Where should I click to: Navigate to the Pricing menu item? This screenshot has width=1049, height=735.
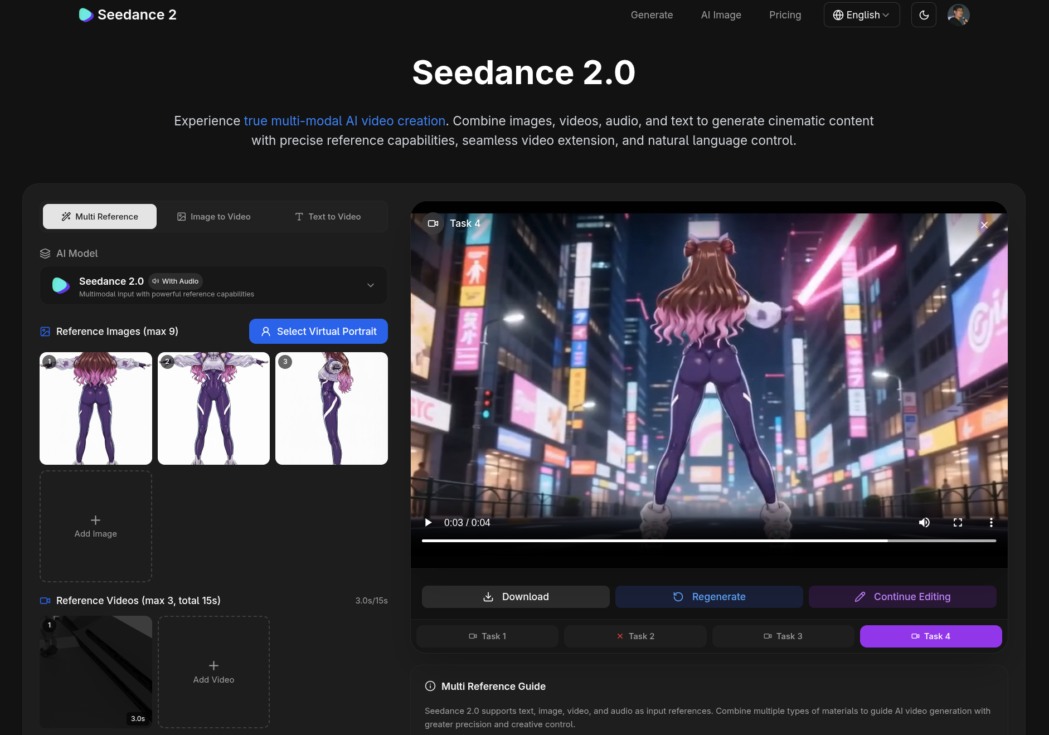785,15
